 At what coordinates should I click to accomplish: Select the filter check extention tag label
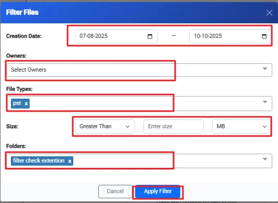[38, 160]
